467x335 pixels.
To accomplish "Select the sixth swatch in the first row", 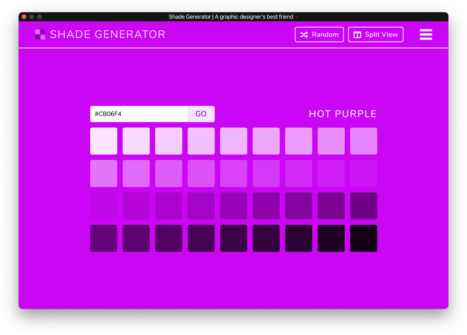I will click(x=266, y=141).
